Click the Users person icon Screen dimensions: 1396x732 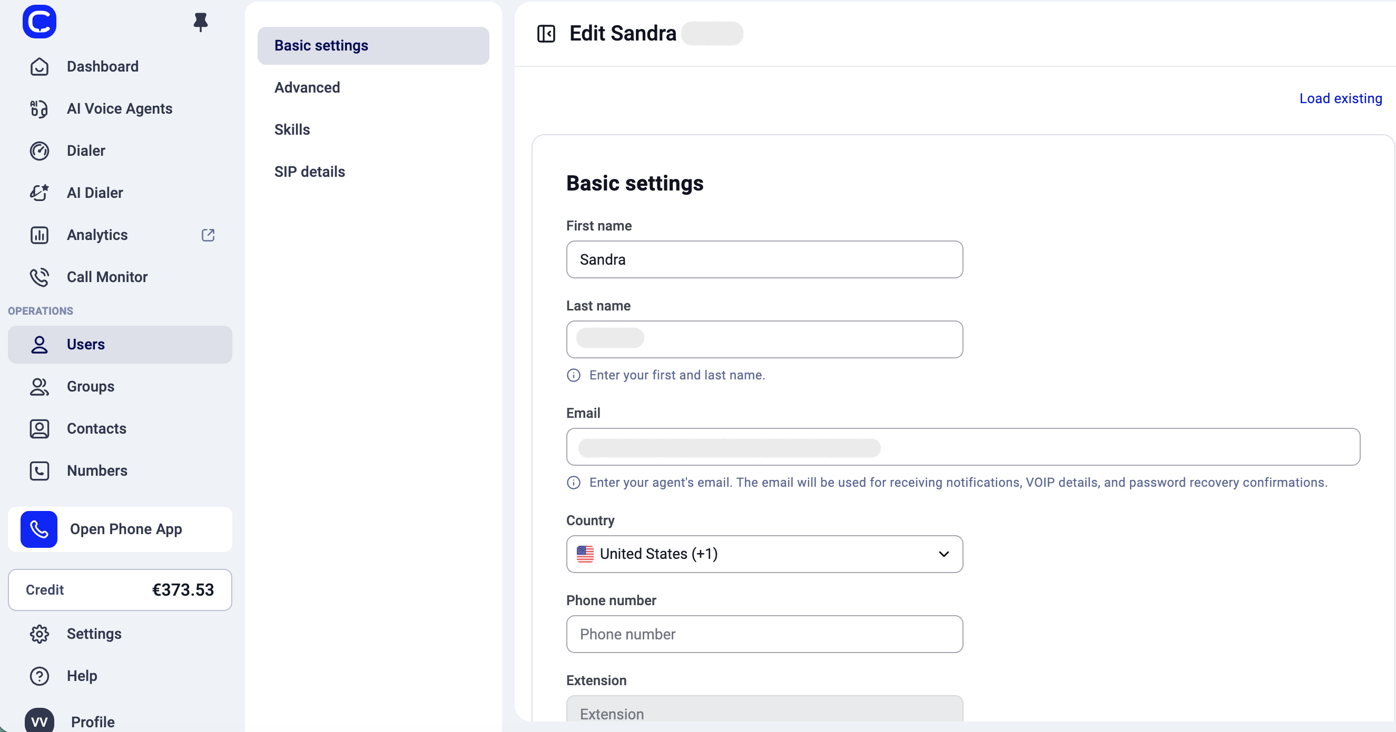39,344
